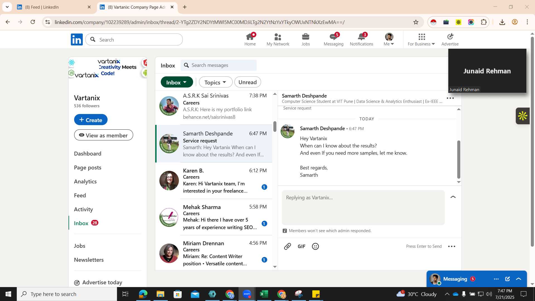Screen dimensions: 535x301
Task: Click View as member button
Action: [103, 135]
